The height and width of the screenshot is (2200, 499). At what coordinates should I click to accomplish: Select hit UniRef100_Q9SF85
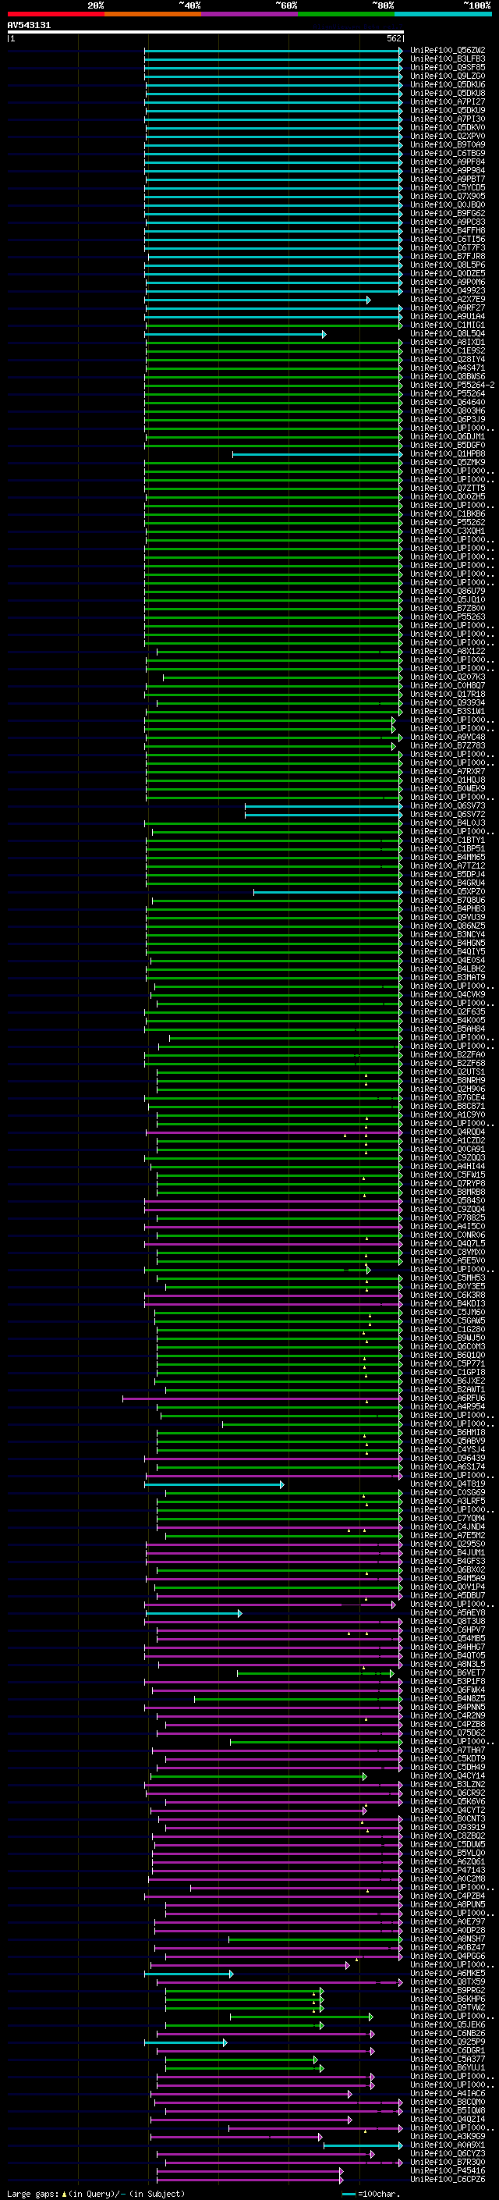coord(448,67)
